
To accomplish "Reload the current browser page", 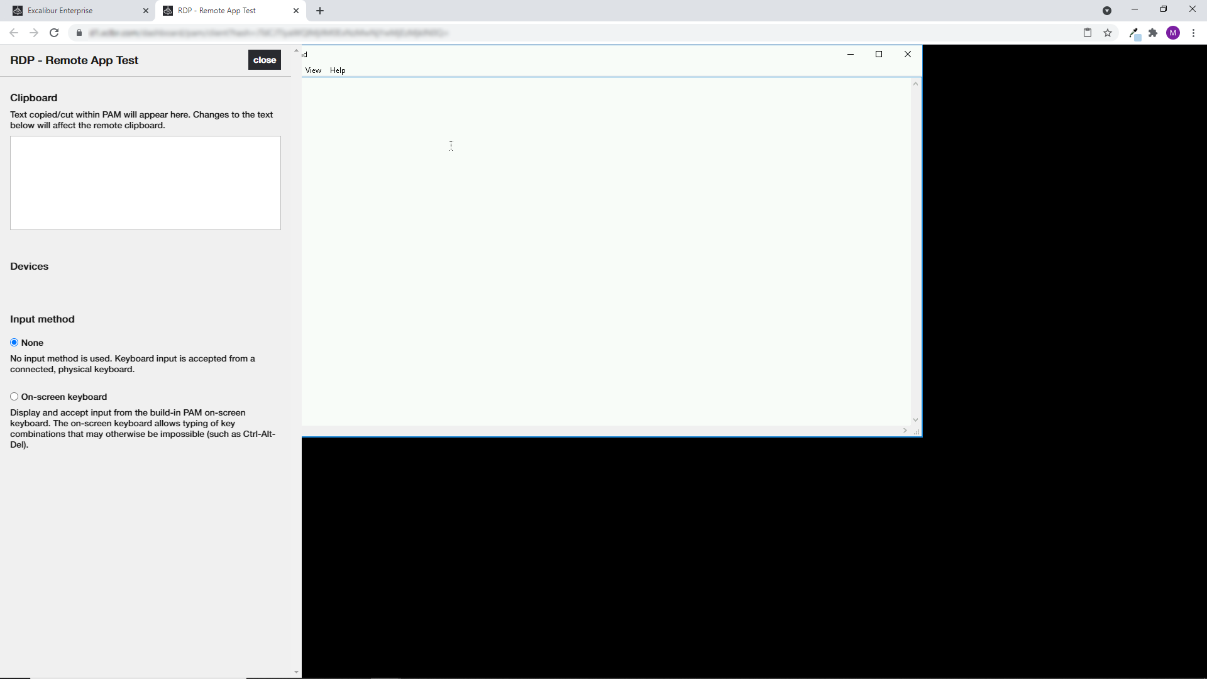I will coord(54,33).
